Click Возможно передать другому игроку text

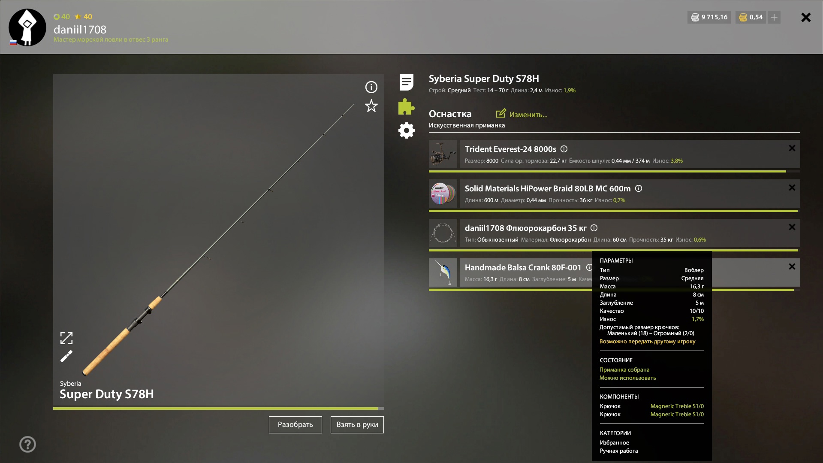coord(647,342)
